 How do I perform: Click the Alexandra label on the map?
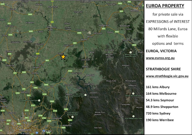68,85
